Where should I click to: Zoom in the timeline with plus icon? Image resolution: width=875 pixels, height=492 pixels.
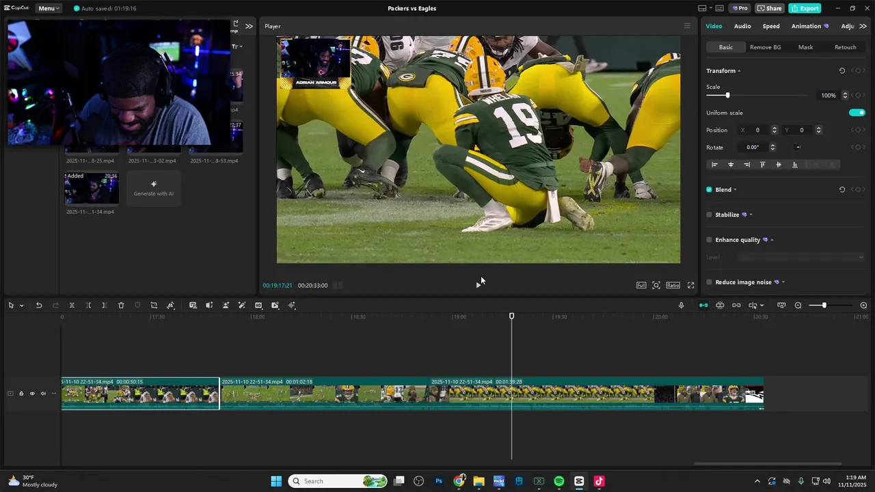click(863, 305)
